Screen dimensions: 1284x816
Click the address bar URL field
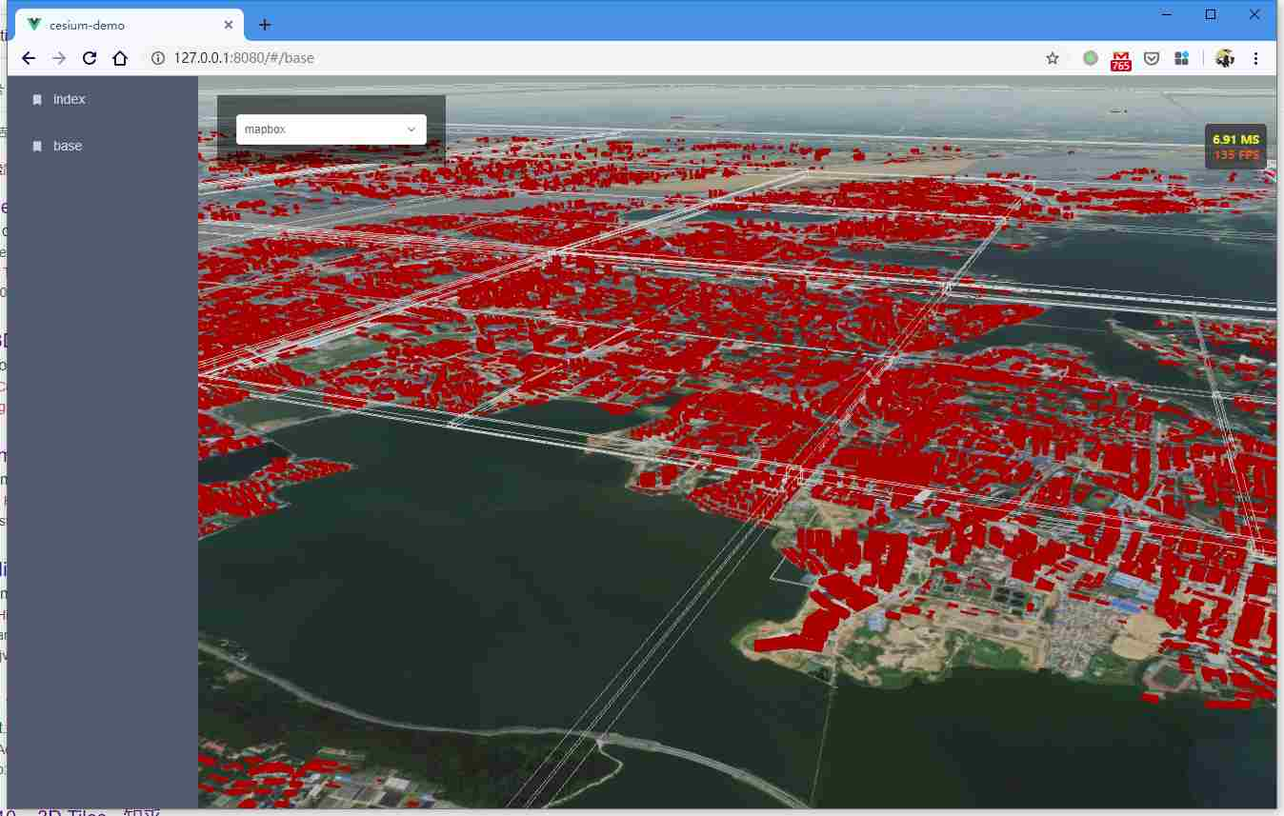572,58
